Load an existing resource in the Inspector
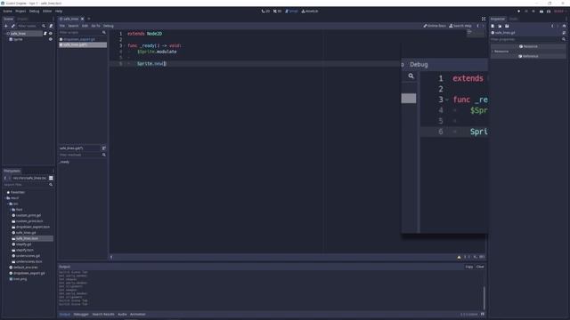570x320 pixels. [500, 26]
